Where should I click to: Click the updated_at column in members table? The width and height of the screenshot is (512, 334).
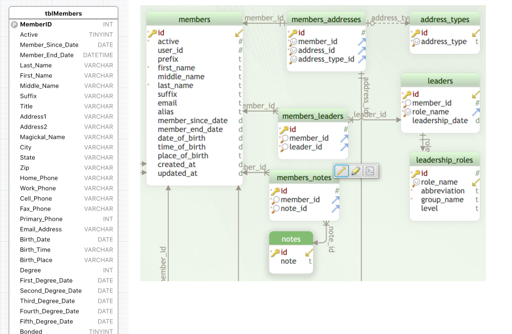click(x=195, y=174)
